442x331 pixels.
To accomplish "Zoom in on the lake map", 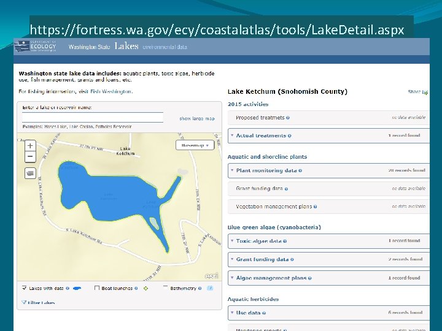I will coord(30,146).
